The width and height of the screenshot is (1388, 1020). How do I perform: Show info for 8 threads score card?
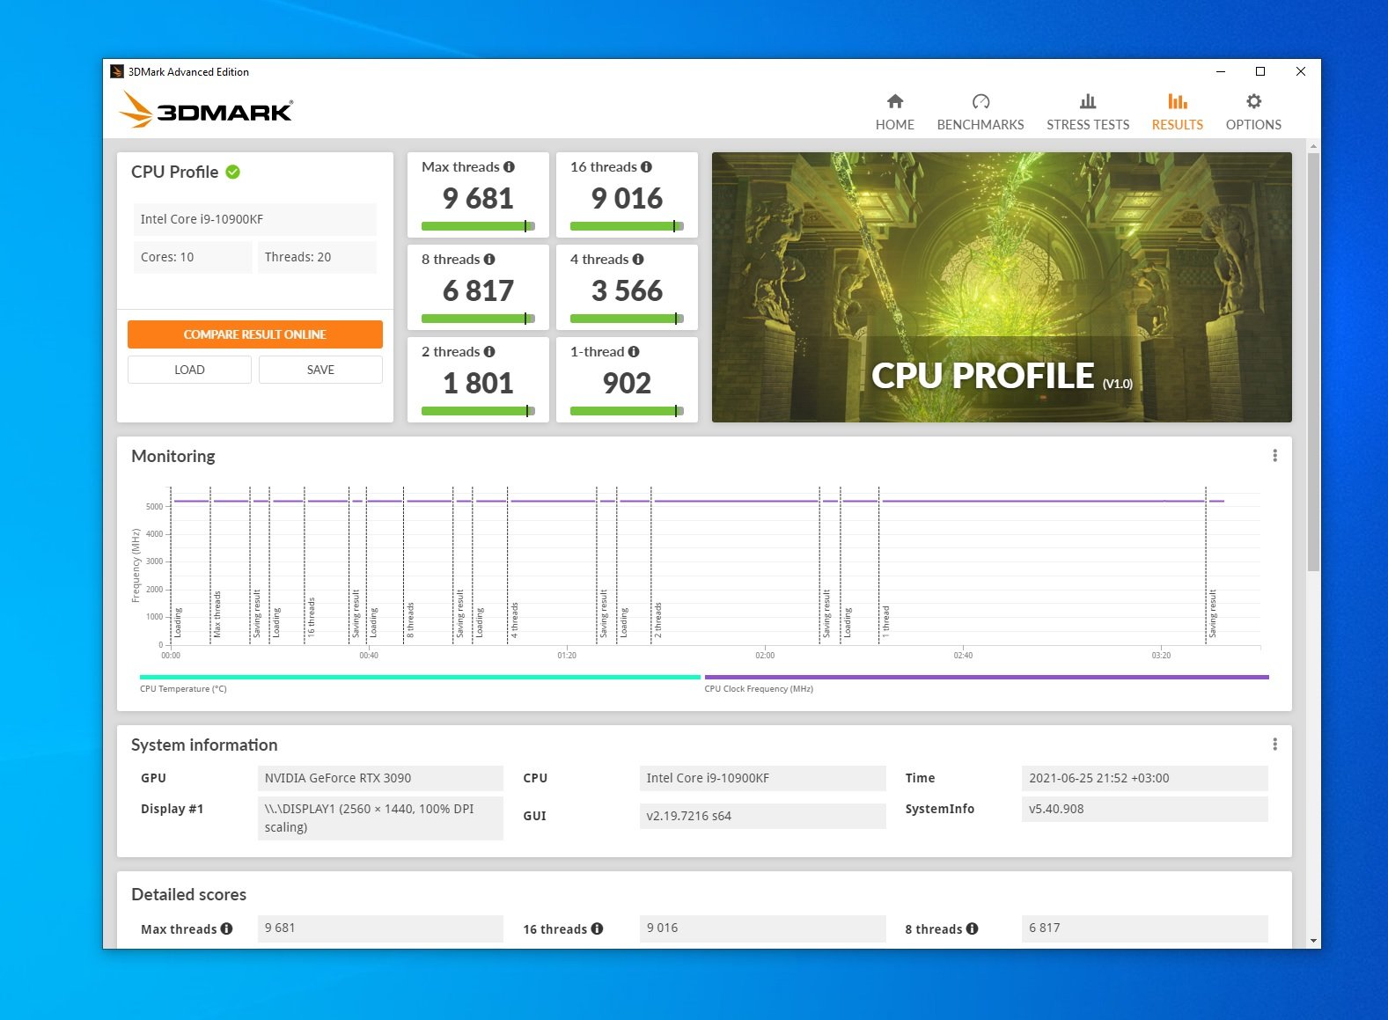[x=489, y=260]
